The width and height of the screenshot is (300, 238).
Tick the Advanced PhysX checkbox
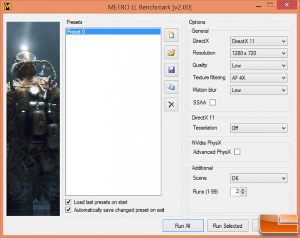(x=237, y=152)
